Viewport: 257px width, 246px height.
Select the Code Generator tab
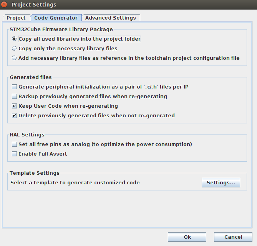[56, 18]
